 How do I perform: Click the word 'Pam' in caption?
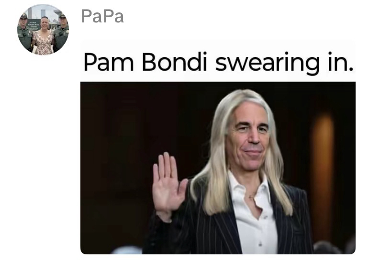(108, 62)
